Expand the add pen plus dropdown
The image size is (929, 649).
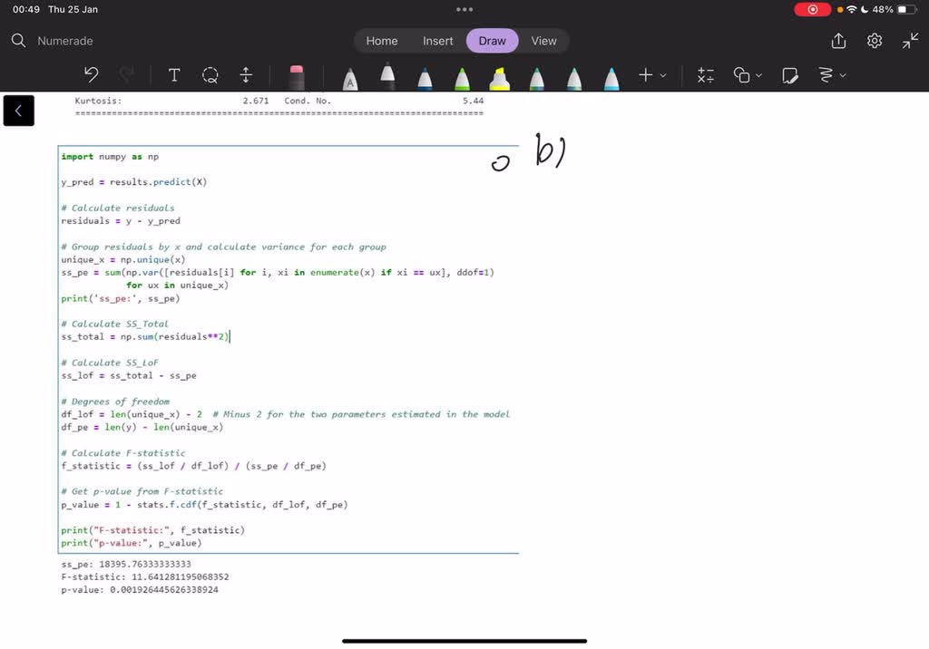tap(652, 75)
